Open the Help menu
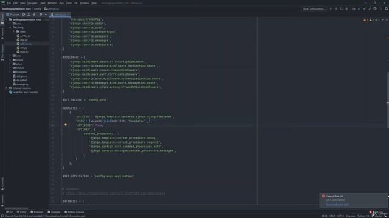Viewport: 389px width, 218px height. click(x=94, y=3)
